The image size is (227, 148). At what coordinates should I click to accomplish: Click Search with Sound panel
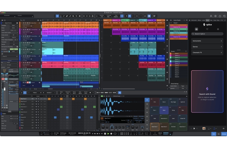pos(207,91)
